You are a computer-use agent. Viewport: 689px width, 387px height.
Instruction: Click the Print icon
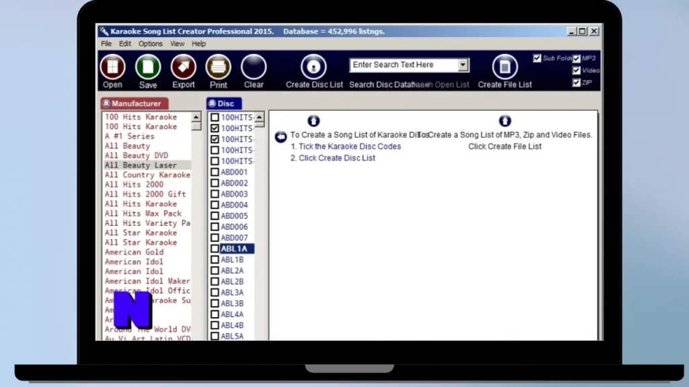coord(219,67)
